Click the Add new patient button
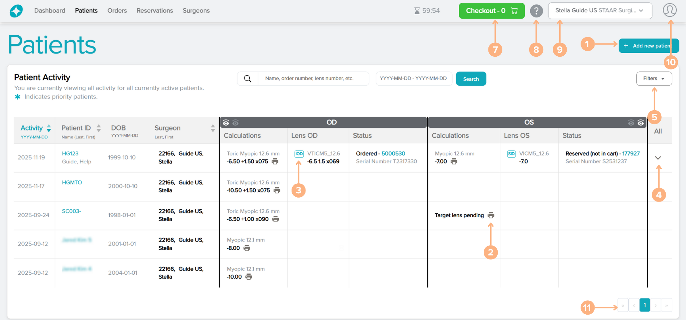Screen dimensions: 686x320 click(648, 46)
